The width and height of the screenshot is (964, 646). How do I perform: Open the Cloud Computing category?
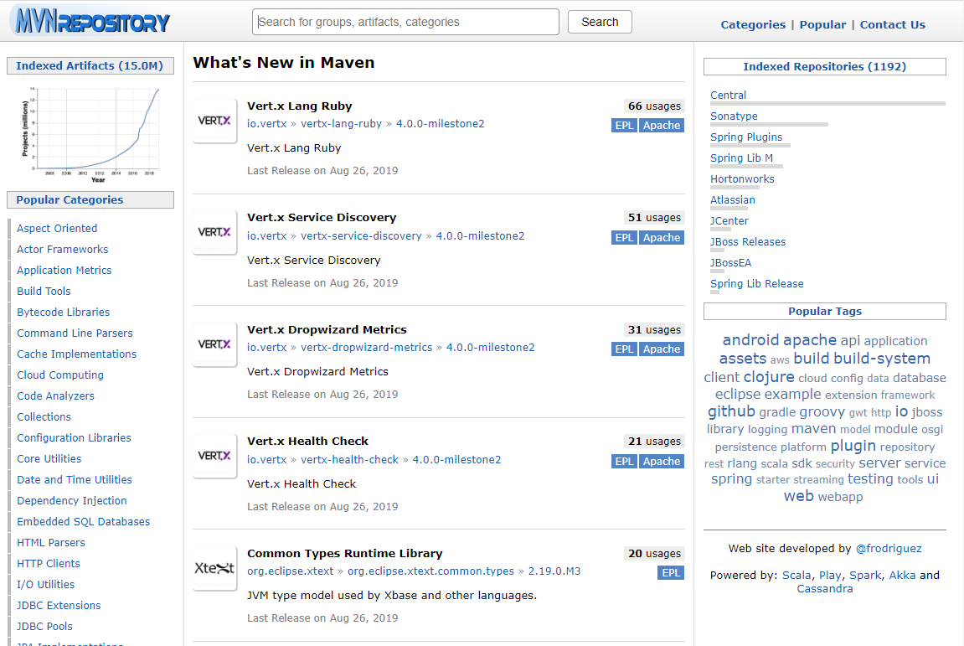coord(59,375)
